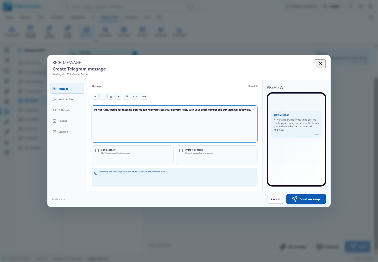
Task: Click the 132/4096 character counter
Action: (253, 86)
